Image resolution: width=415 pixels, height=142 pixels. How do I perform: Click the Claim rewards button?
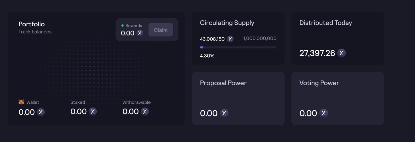pyautogui.click(x=161, y=30)
